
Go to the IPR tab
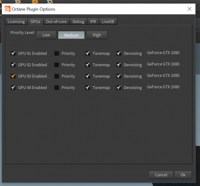tap(93, 21)
